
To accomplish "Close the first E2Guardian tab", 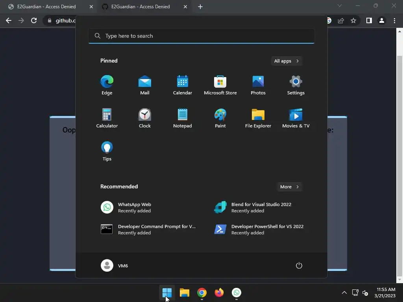I will (x=91, y=7).
